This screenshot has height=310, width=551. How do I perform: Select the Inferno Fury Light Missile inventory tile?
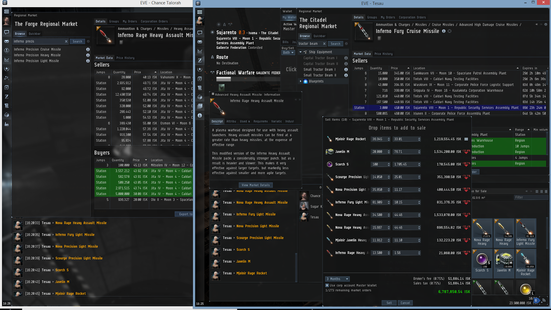point(525,233)
